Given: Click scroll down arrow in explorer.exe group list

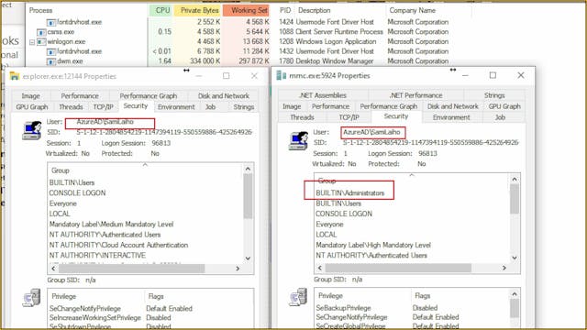Looking at the screenshot, I should point(248,258).
